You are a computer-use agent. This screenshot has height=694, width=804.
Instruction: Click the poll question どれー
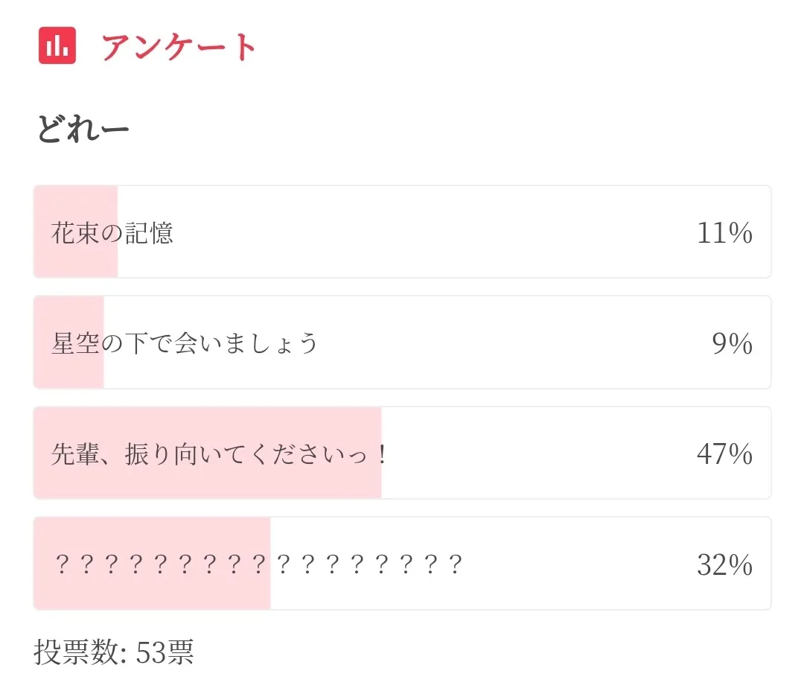tap(83, 130)
